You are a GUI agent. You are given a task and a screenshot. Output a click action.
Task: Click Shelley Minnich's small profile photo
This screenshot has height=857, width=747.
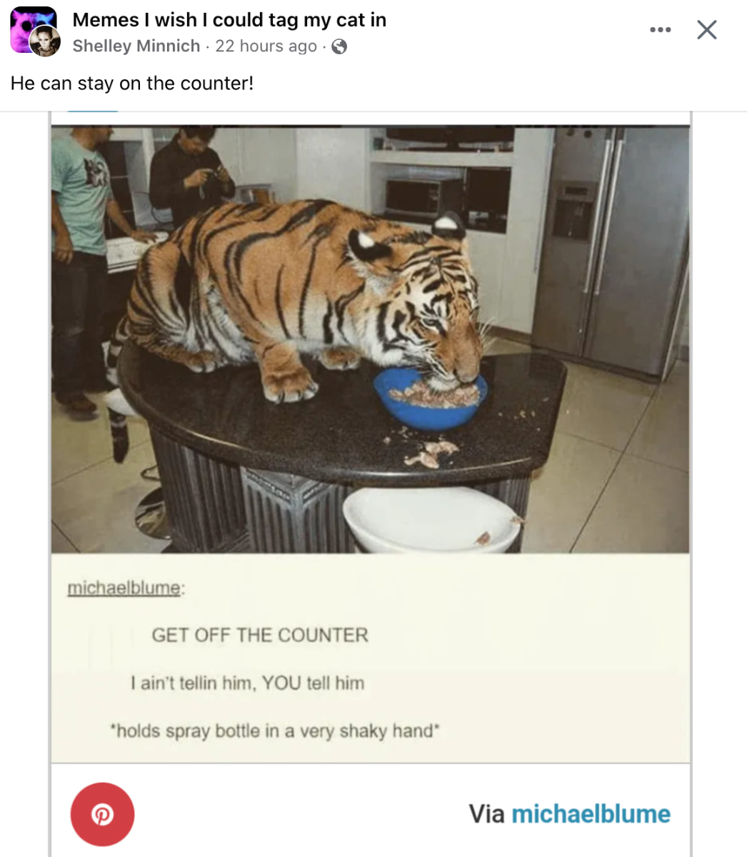(44, 42)
